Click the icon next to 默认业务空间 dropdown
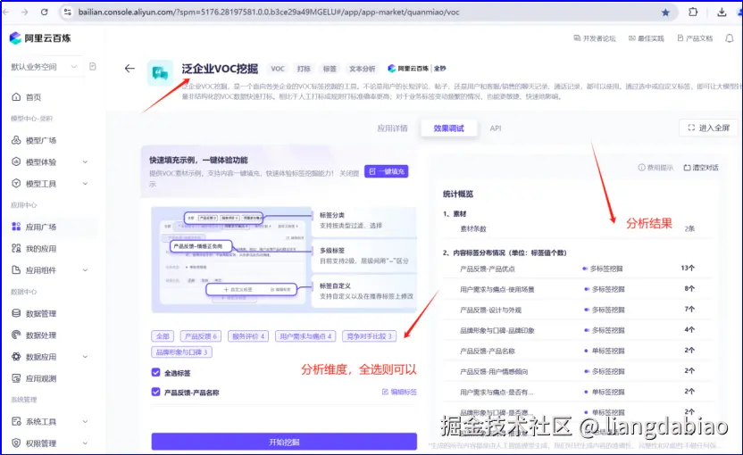This screenshot has height=455, width=743. 93,67
